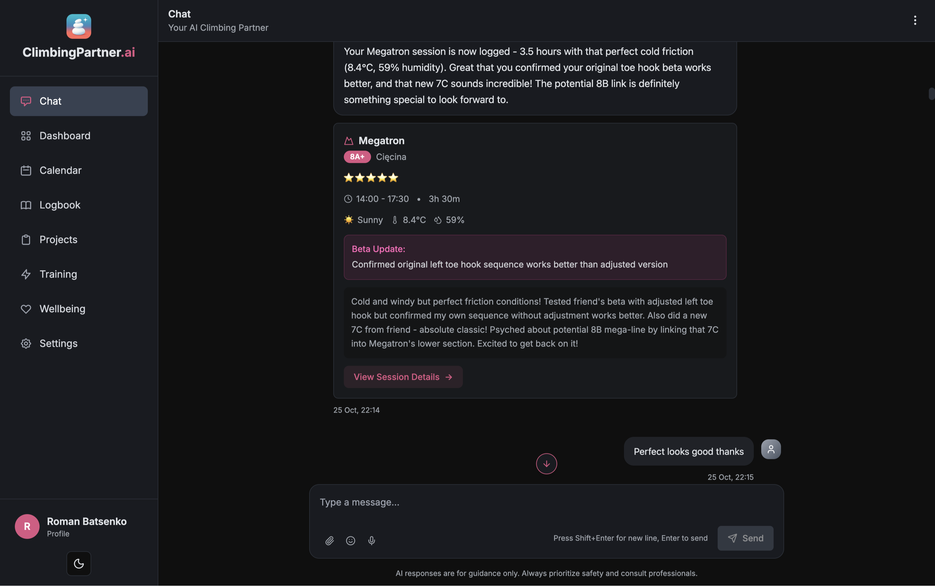Screen dimensions: 935x586
Task: Click the Type a message input field
Action: click(x=546, y=502)
